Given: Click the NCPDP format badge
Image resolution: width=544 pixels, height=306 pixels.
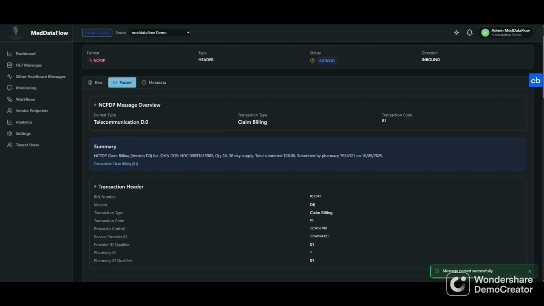Looking at the screenshot, I should tap(97, 61).
